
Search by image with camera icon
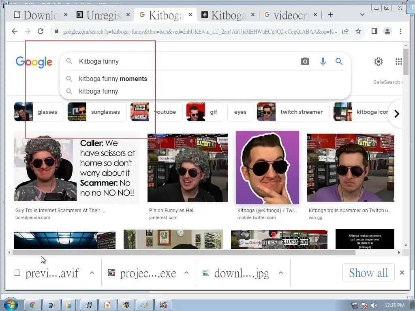click(x=305, y=62)
